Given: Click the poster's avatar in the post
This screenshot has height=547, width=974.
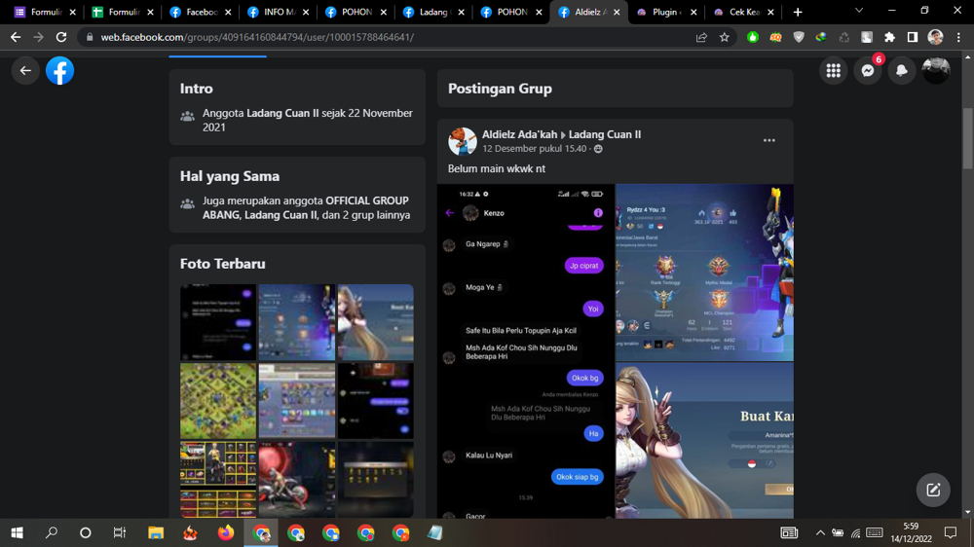Looking at the screenshot, I should click(x=462, y=141).
